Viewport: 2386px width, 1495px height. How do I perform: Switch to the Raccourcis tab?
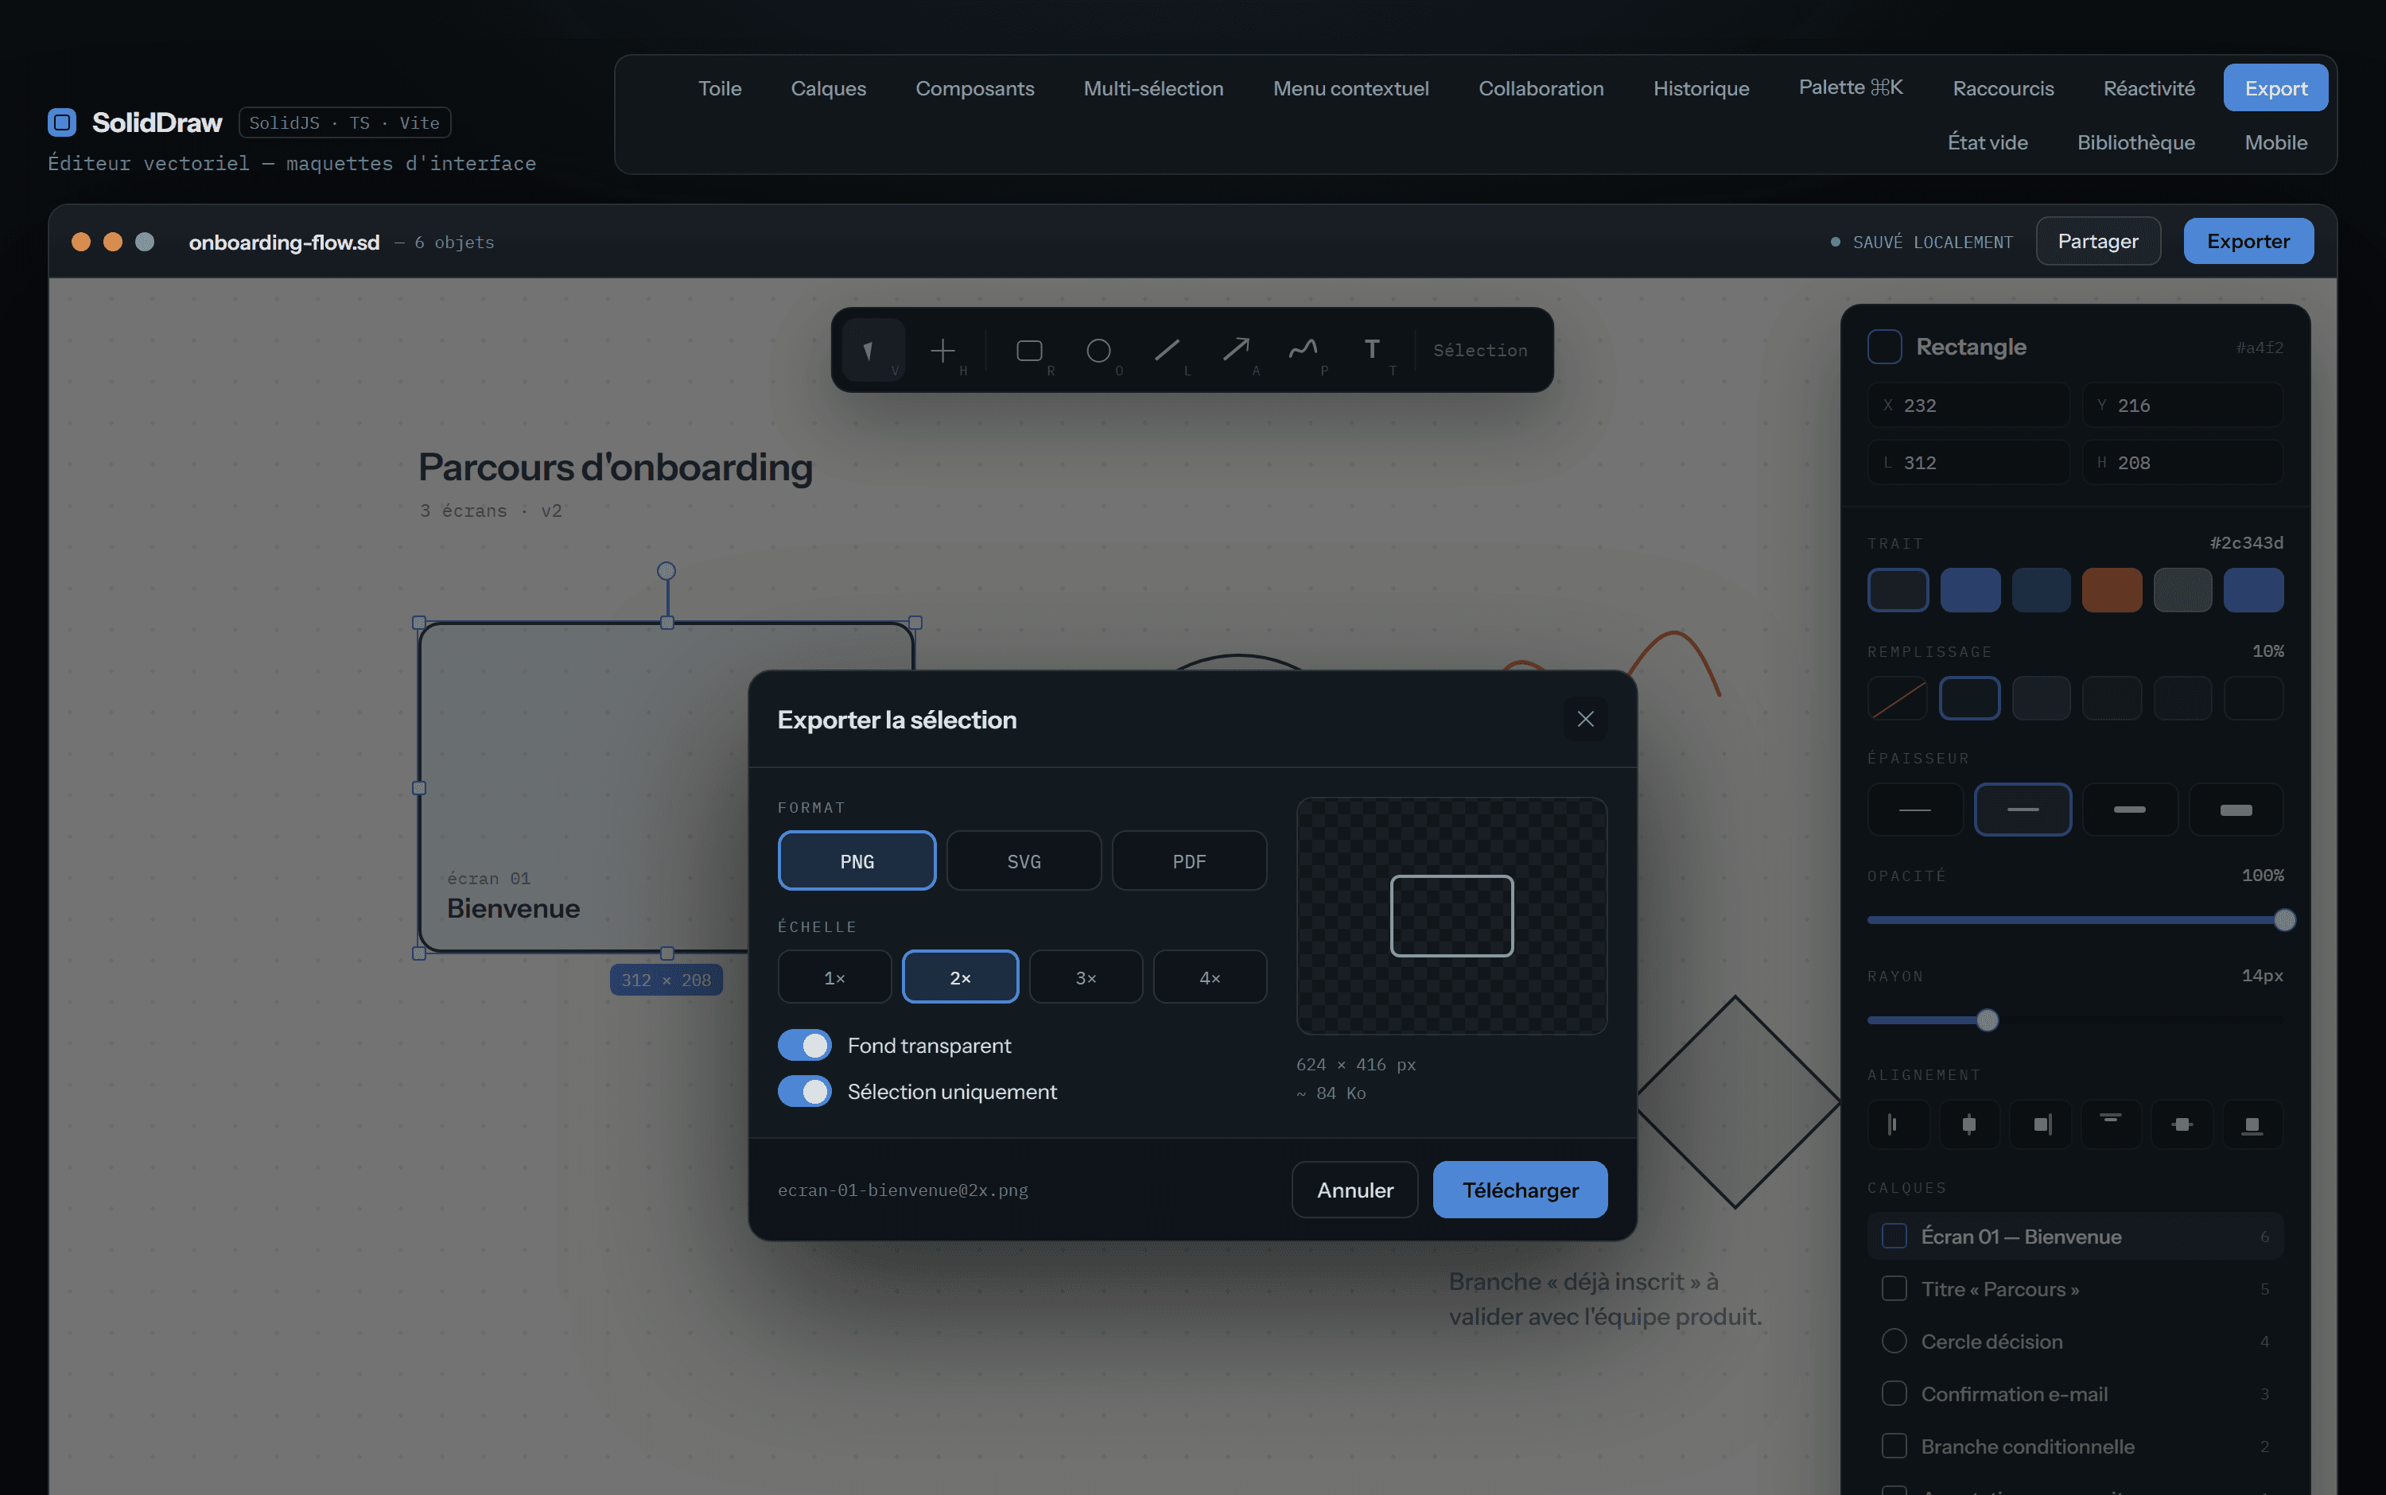[x=2003, y=88]
